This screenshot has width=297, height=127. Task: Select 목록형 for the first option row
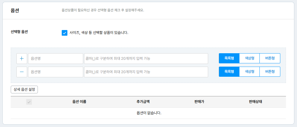229,59
